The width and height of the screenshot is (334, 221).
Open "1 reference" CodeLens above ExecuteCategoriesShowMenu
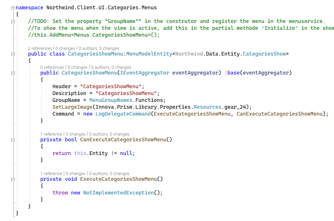tap(51, 173)
